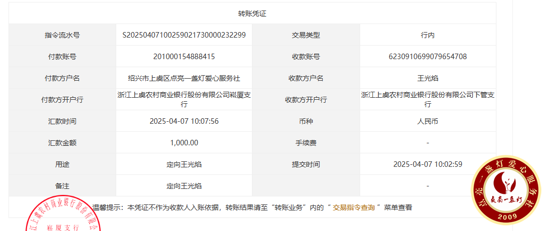Select the serial number starting with S2025
This screenshot has width=546, height=231.
[x=184, y=35]
